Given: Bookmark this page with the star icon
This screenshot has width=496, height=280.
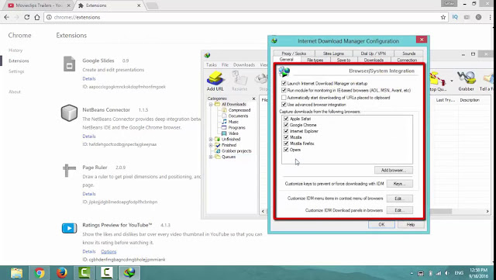Looking at the screenshot, I should coord(443,17).
